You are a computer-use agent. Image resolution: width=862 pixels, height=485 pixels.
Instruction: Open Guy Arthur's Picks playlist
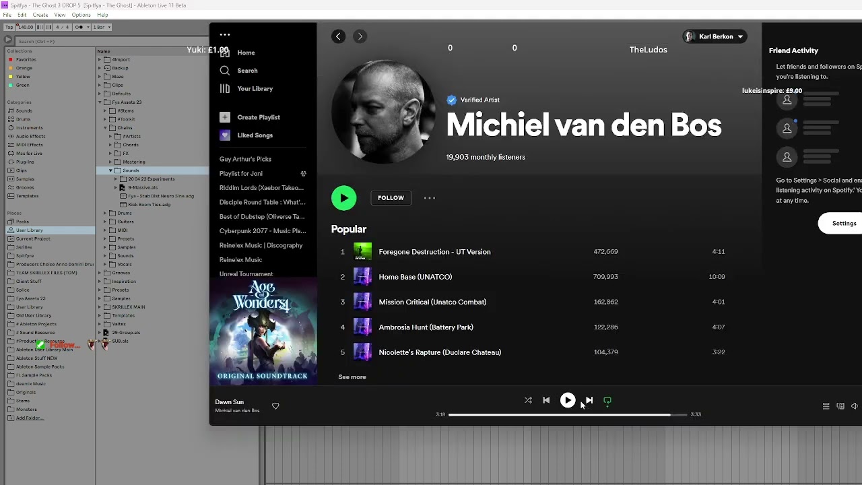point(245,159)
